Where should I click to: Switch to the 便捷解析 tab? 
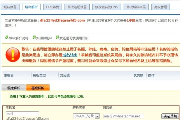click(x=13, y=88)
